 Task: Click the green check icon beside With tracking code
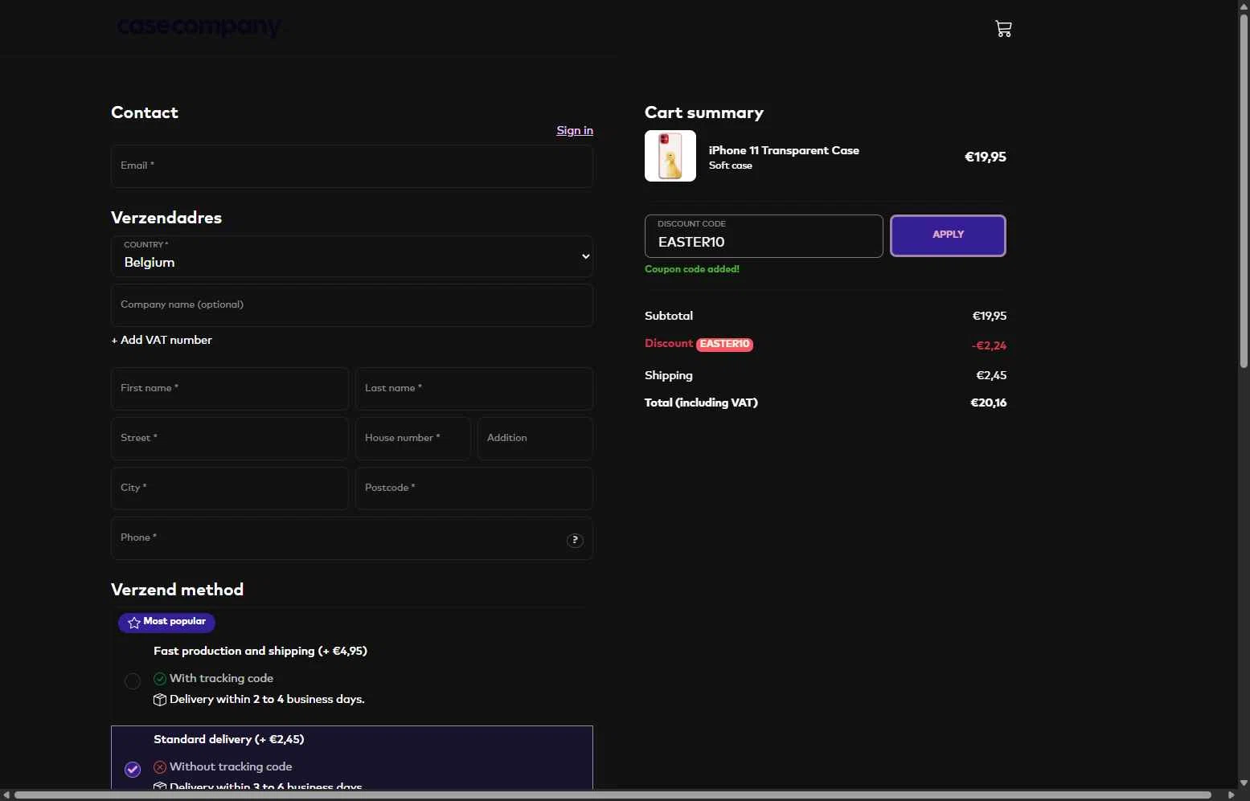[160, 679]
